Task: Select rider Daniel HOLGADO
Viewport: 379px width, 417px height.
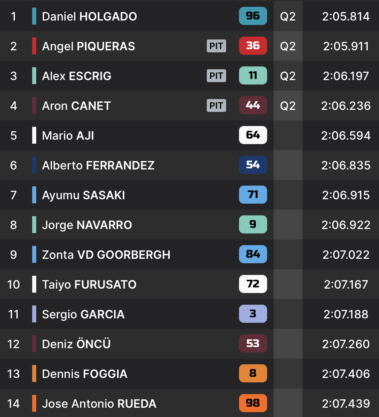Action: coord(89,17)
